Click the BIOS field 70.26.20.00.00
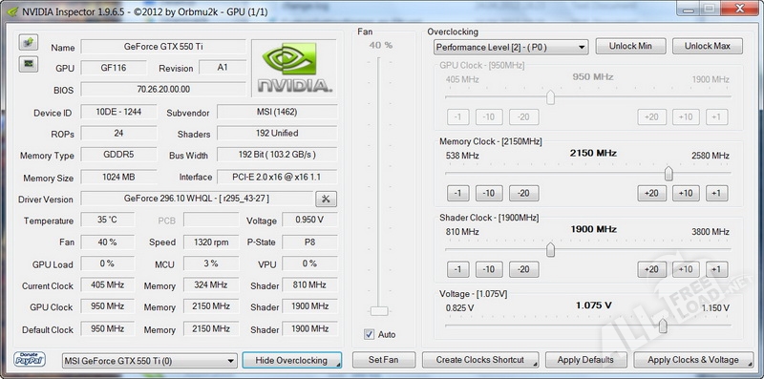Viewport: 764px width, 379px height. click(163, 89)
